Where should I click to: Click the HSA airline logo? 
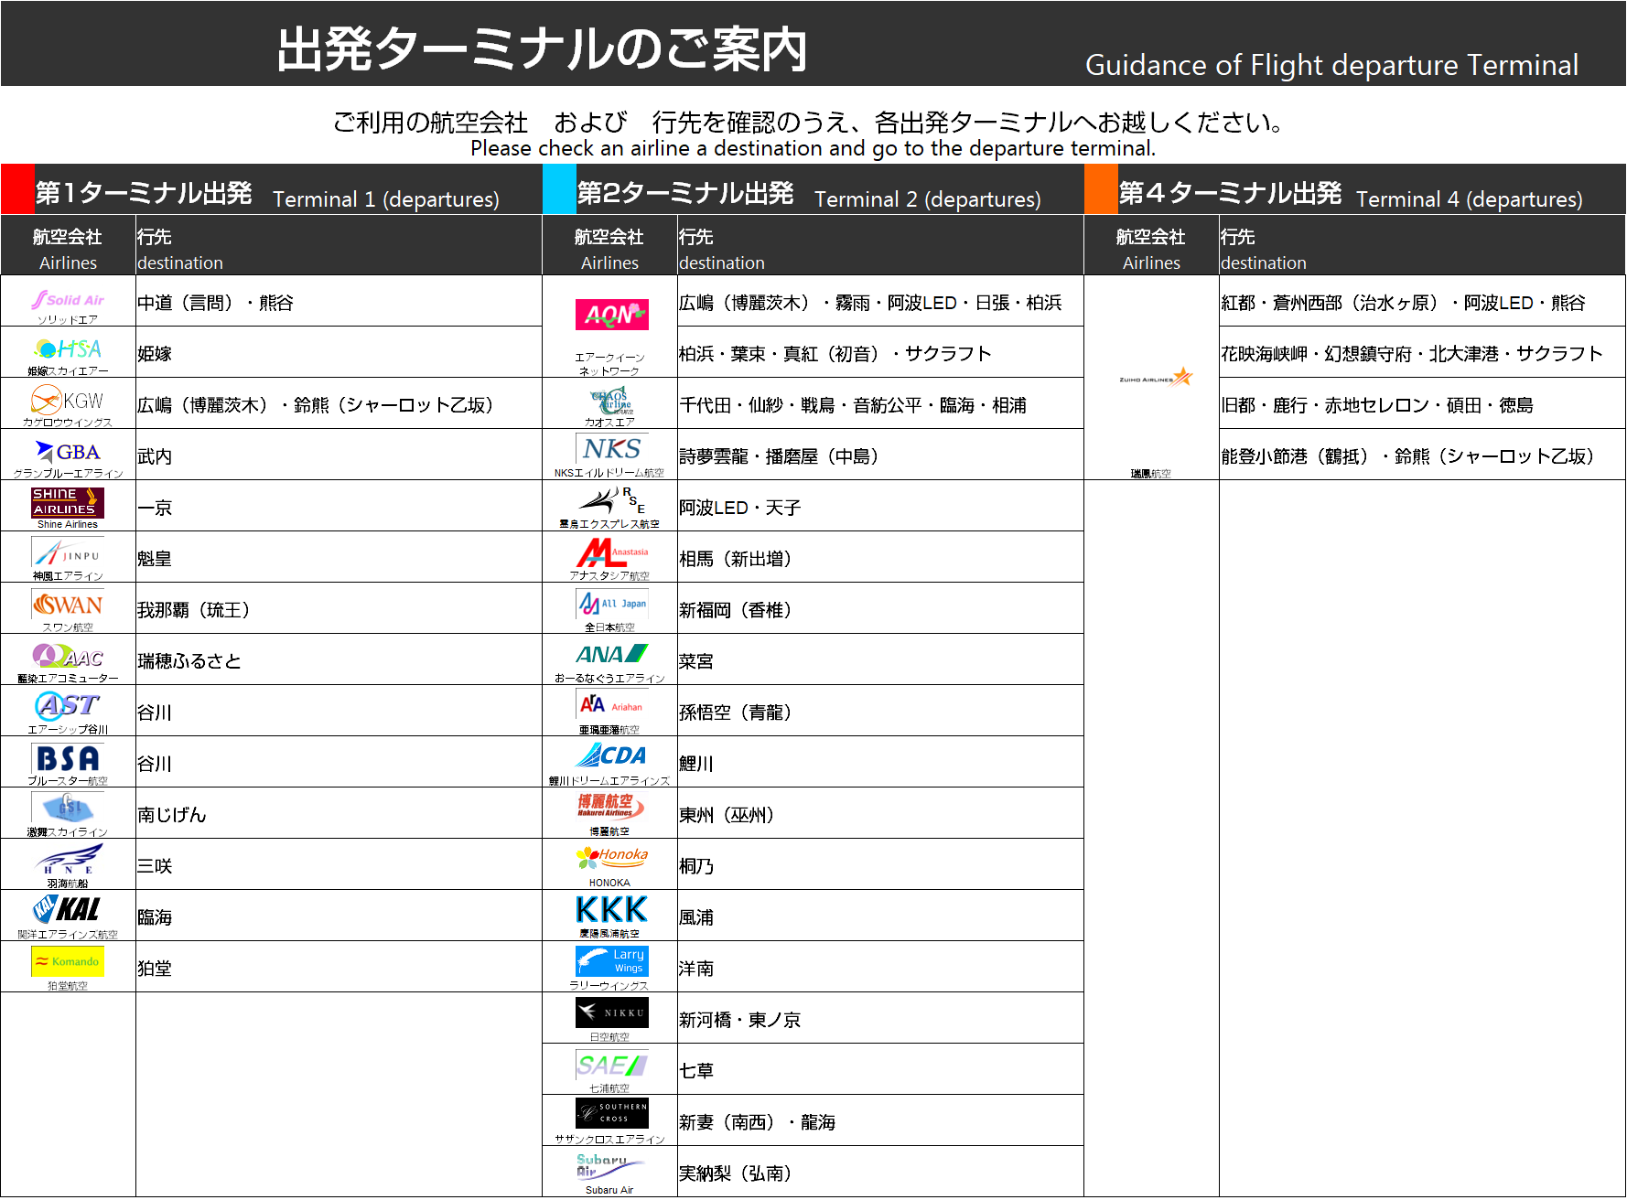coord(68,349)
